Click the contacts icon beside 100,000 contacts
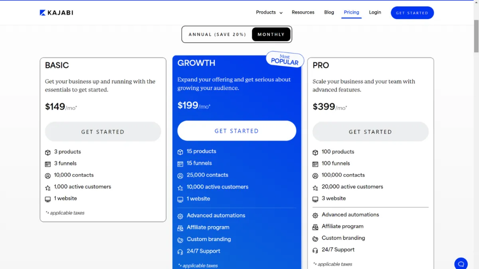 pyautogui.click(x=315, y=175)
